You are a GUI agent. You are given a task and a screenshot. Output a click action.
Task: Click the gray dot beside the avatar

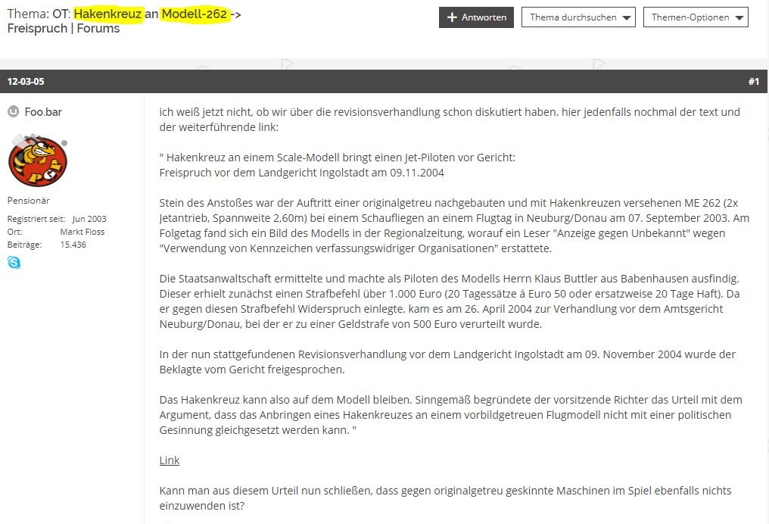pyautogui.click(x=64, y=142)
